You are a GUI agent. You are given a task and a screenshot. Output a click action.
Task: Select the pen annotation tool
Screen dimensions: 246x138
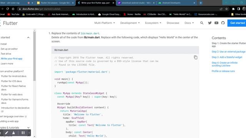pyautogui.click(x=7, y=133)
